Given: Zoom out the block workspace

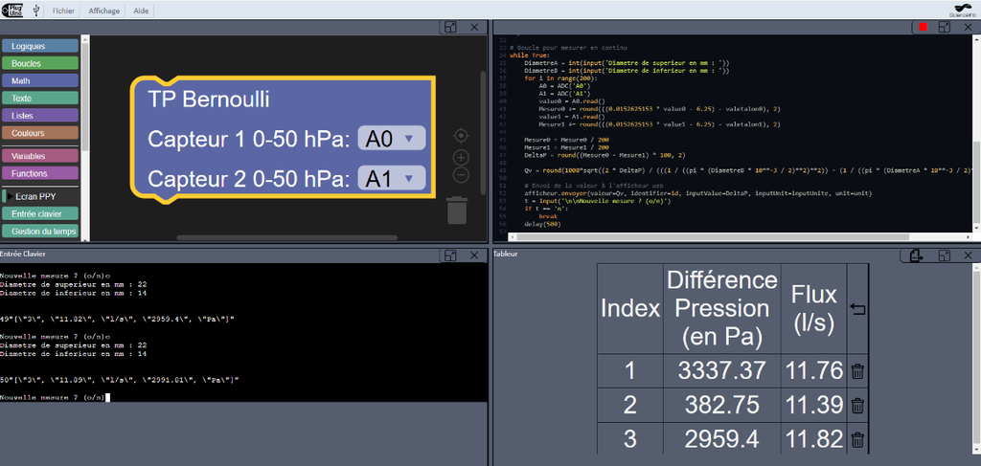Looking at the screenshot, I should [461, 175].
